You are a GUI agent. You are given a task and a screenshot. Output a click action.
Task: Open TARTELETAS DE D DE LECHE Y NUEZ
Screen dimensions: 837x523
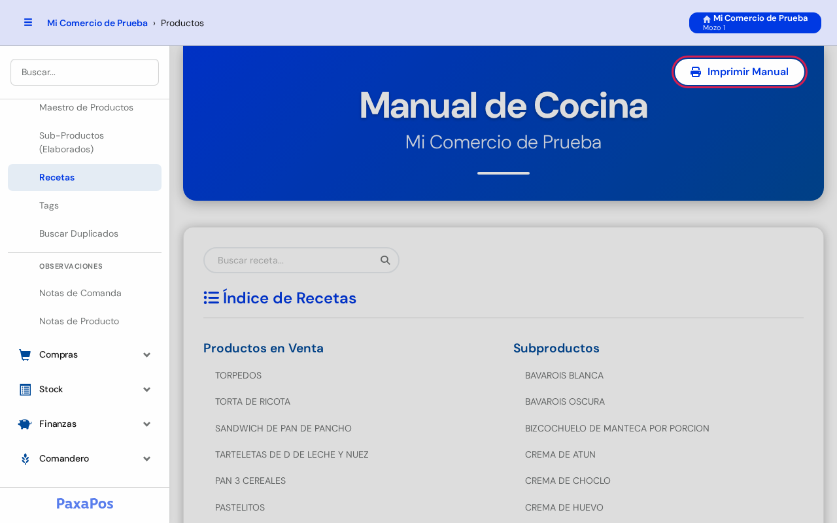[292, 454]
